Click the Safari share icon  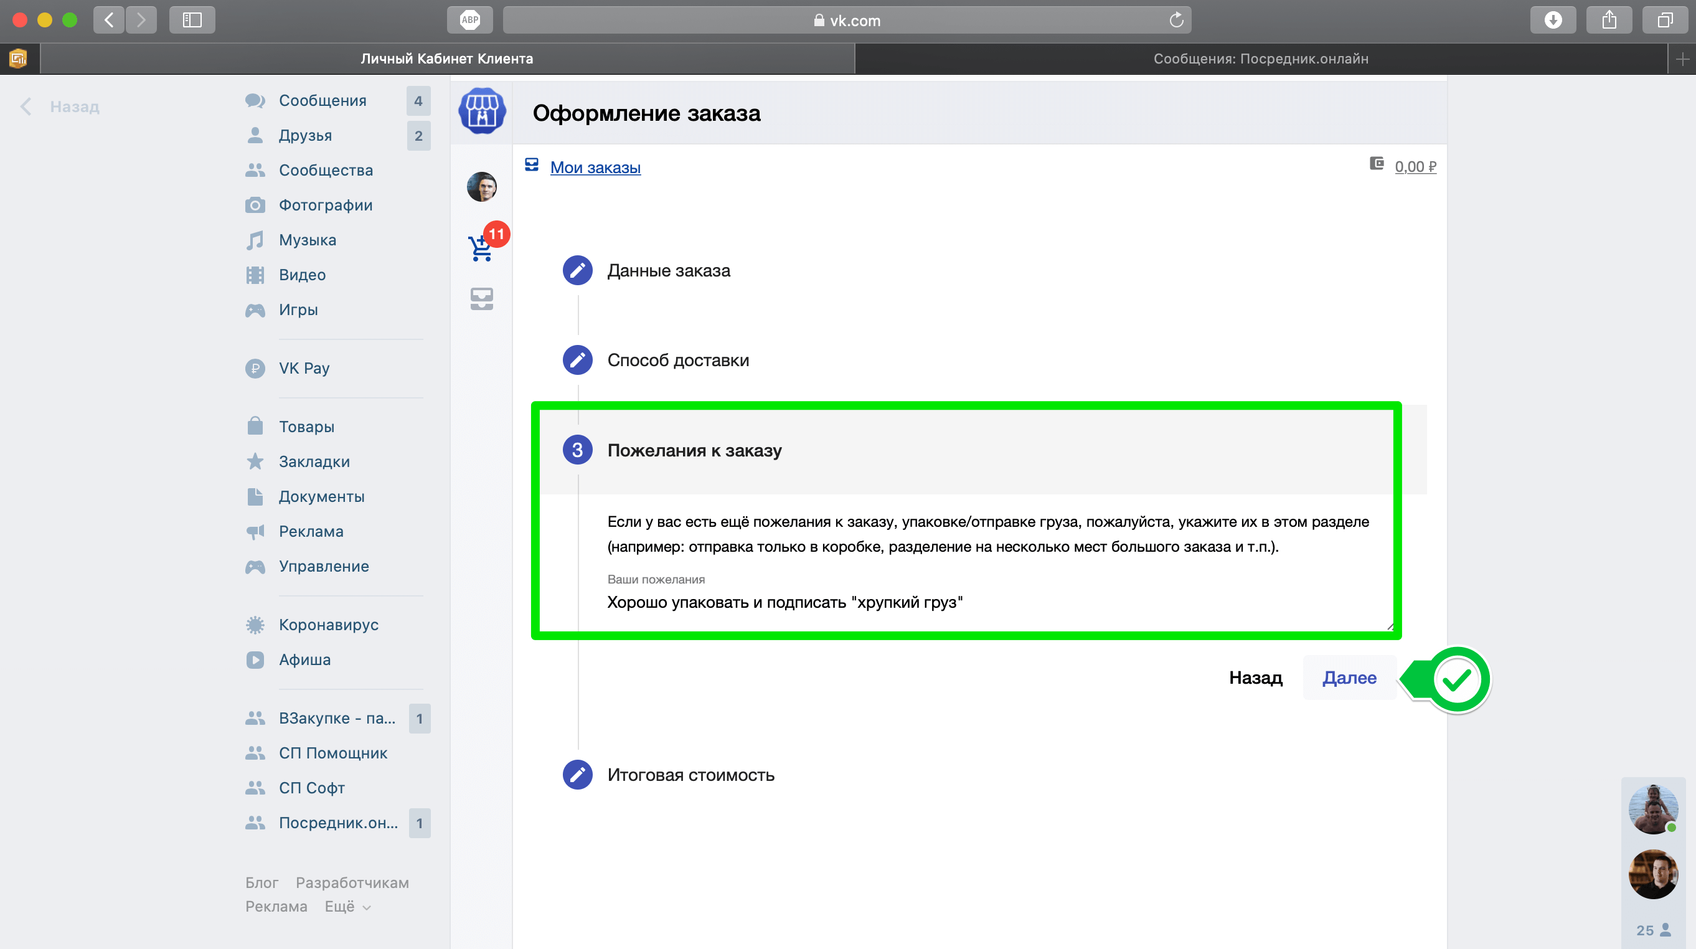(1608, 21)
